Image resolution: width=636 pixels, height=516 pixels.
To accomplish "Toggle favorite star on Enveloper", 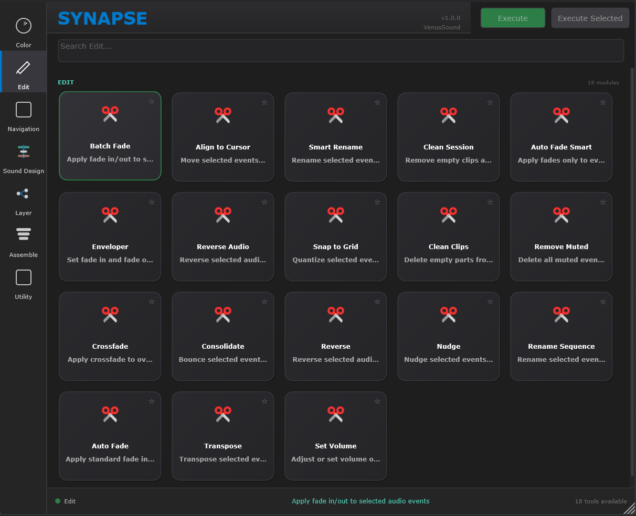I will click(x=152, y=202).
